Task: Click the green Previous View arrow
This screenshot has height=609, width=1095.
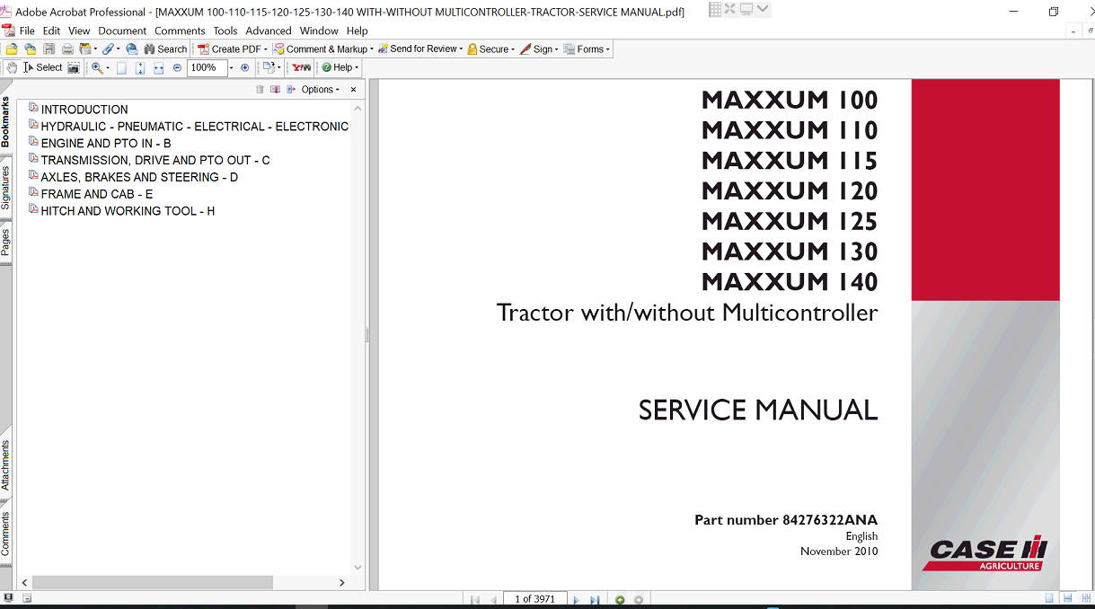Action: pos(620,599)
